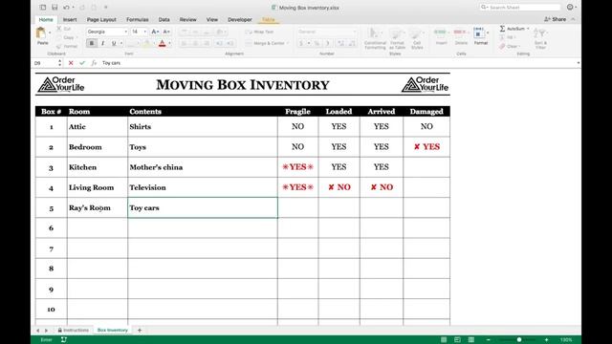612x344 pixels.
Task: Expand the formula bar arrow
Action: pyautogui.click(x=578, y=63)
